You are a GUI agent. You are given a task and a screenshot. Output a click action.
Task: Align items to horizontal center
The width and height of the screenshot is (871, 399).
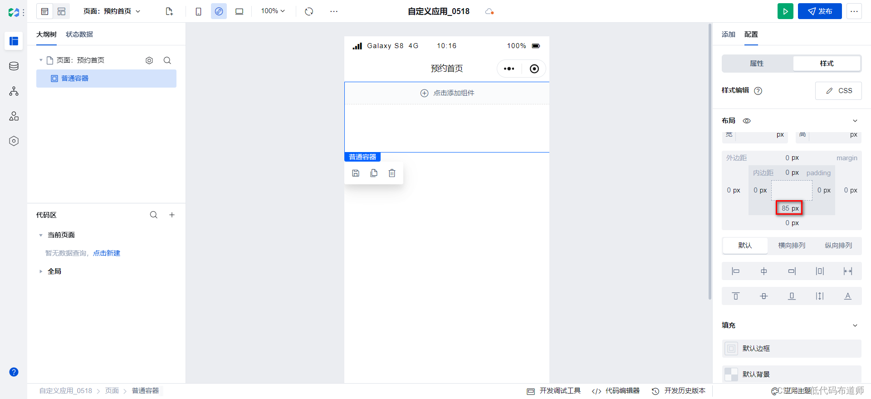pos(764,271)
